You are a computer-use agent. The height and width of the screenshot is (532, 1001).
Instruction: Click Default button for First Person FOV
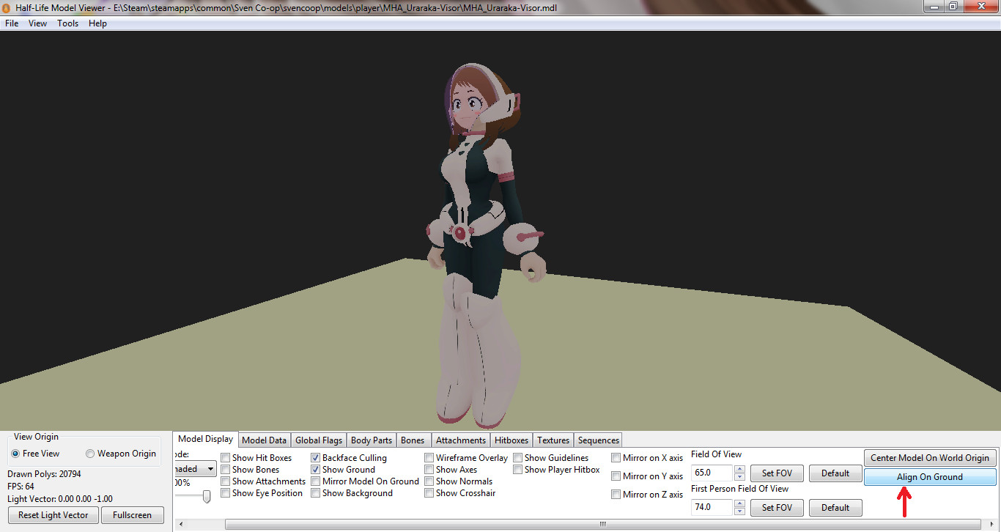pyautogui.click(x=835, y=507)
